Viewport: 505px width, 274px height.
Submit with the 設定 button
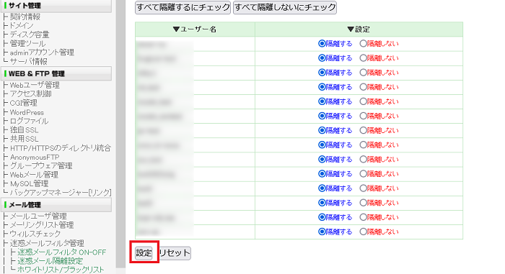(144, 253)
